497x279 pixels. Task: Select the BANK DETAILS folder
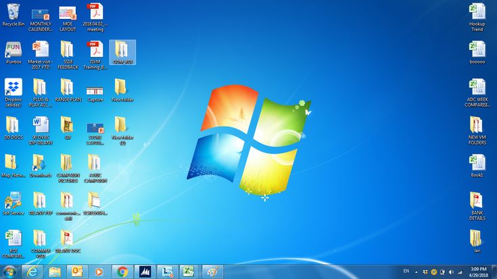[x=477, y=206]
